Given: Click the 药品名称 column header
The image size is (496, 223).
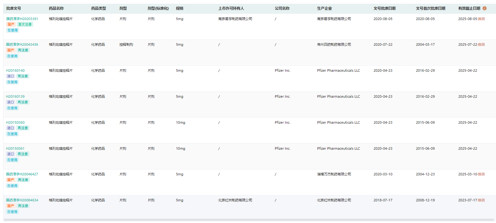Looking at the screenshot, I should tap(56, 8).
